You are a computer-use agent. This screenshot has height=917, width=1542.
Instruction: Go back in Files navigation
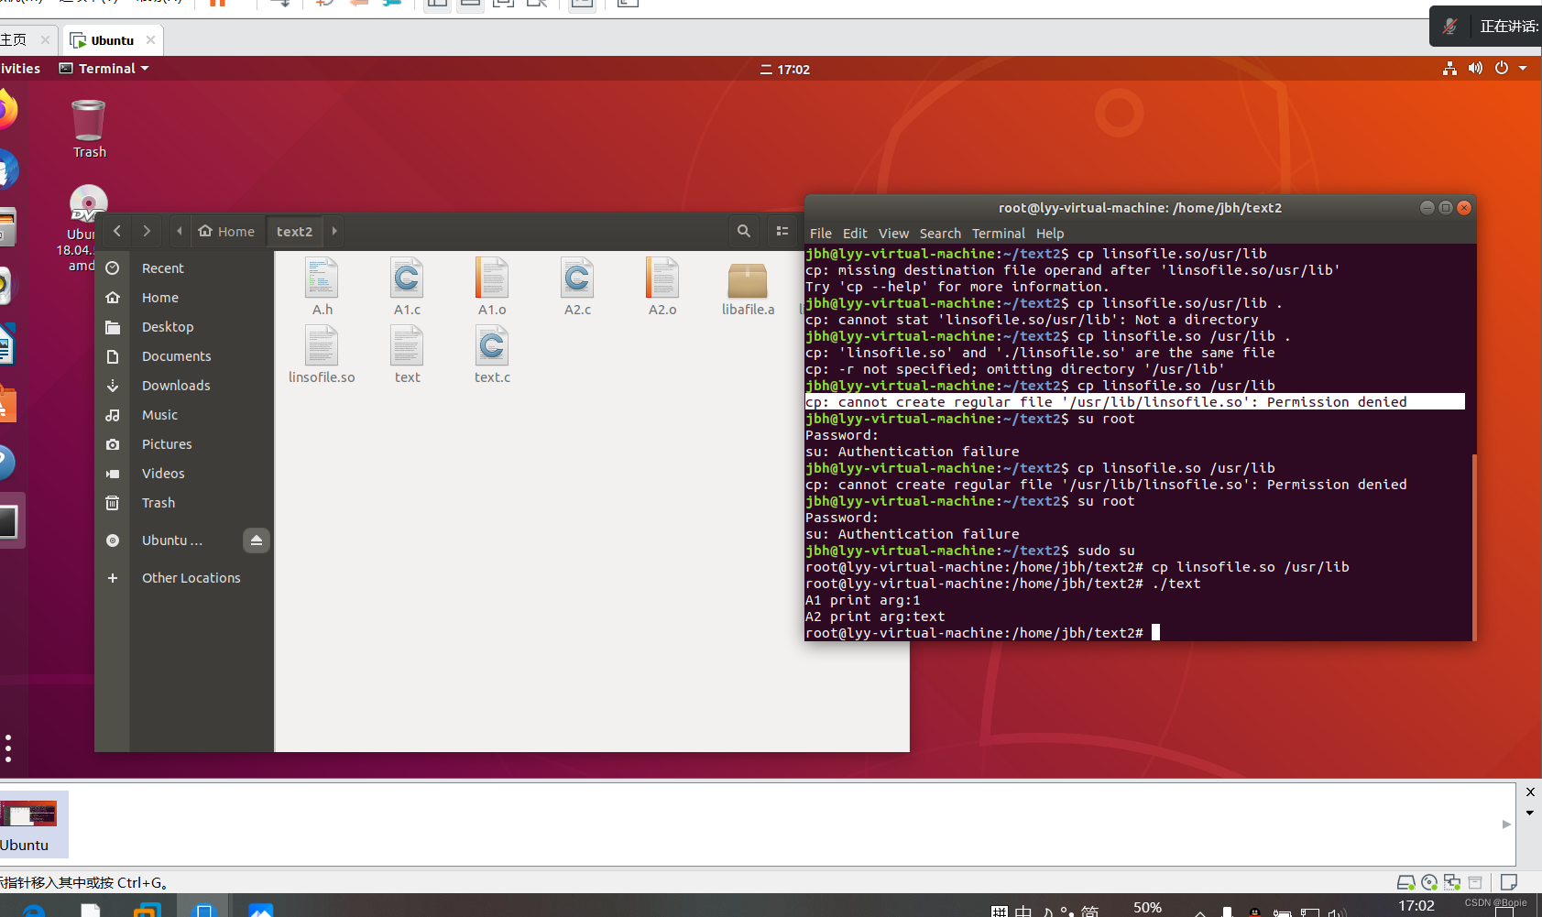[x=116, y=231]
